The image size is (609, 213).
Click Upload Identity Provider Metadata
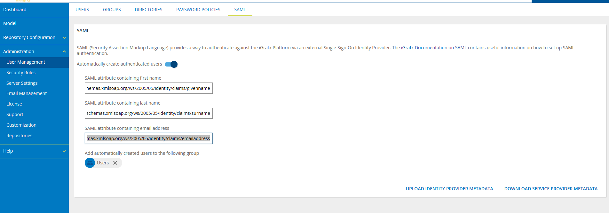[449, 189]
